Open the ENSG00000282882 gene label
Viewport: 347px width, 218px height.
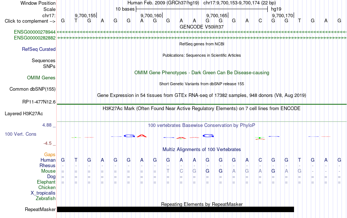(35, 38)
